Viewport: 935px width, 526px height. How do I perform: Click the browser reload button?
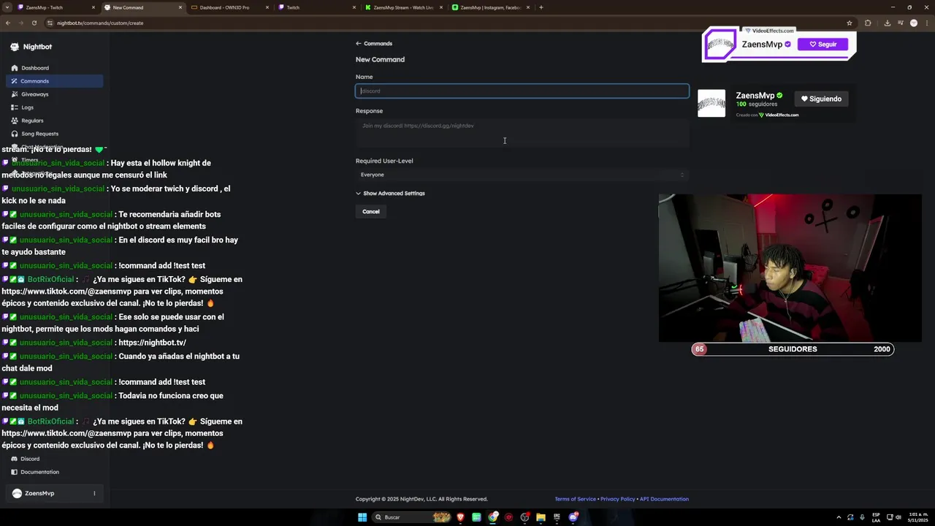click(34, 23)
